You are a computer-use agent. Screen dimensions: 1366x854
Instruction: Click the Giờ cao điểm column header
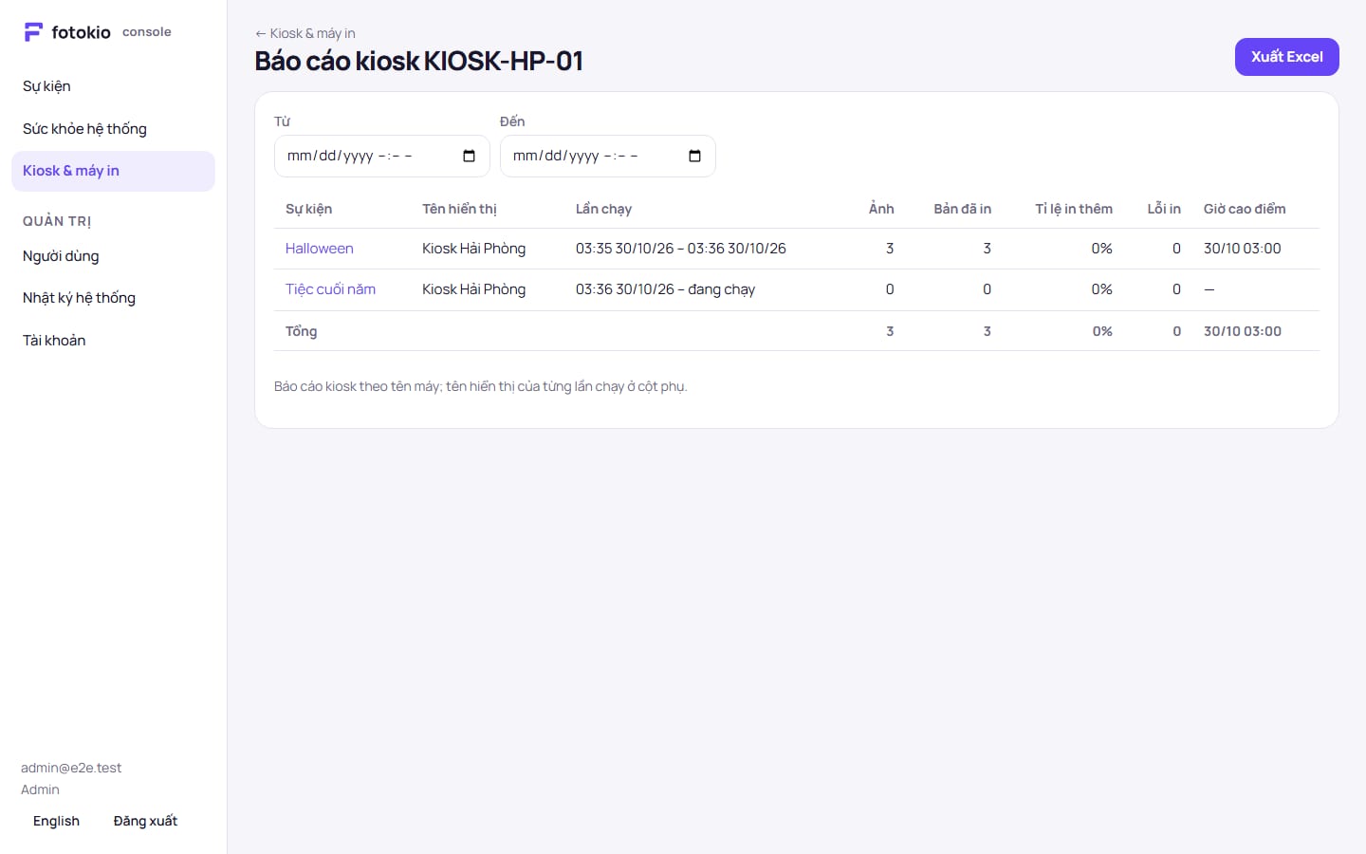[1245, 209]
